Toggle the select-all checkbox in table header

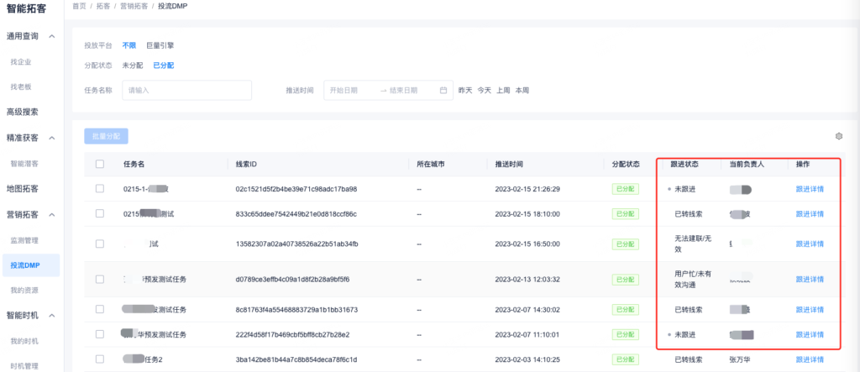[x=100, y=165]
